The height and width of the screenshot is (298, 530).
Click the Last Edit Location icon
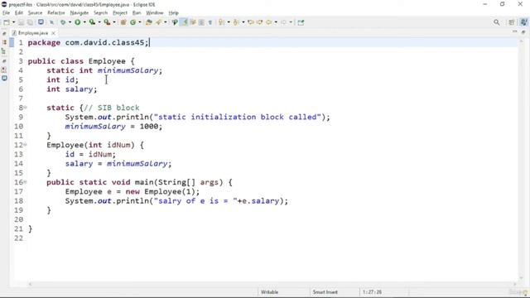pos(251,22)
